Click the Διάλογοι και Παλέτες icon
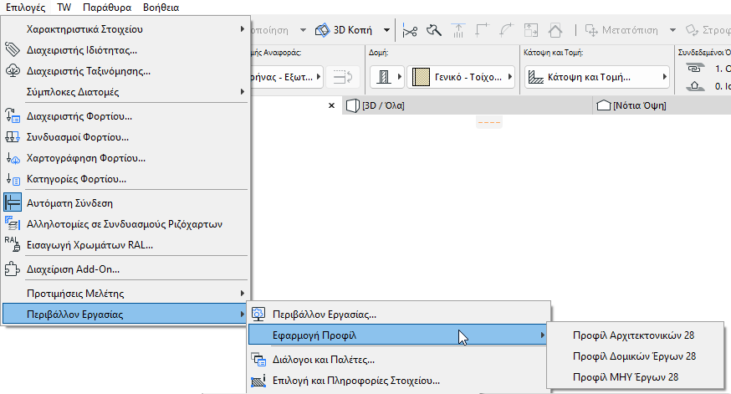Image resolution: width=731 pixels, height=394 pixels. (x=258, y=359)
